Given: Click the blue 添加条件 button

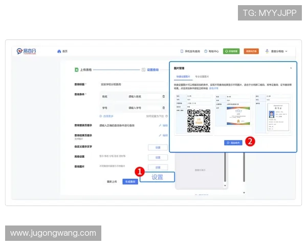Looking at the screenshot, I should tap(233, 143).
